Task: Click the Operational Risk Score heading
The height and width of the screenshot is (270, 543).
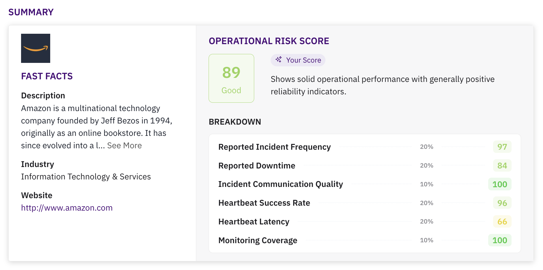Action: (269, 41)
